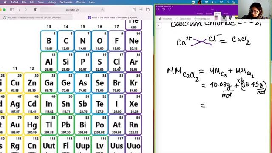
Task: Open the Safari application menu
Action: click(14, 2)
